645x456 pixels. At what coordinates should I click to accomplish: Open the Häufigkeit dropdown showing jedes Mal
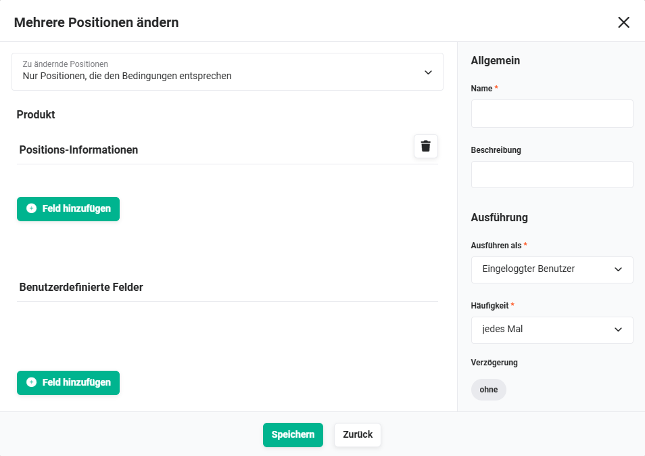(552, 330)
